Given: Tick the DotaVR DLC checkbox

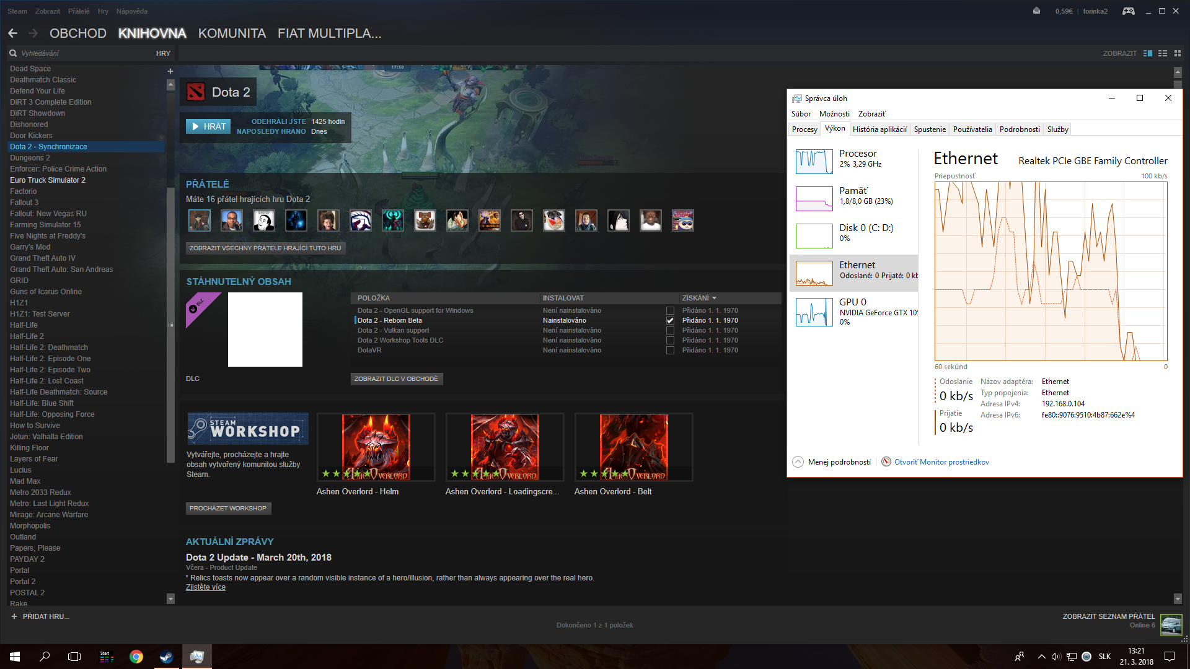Looking at the screenshot, I should coord(670,351).
